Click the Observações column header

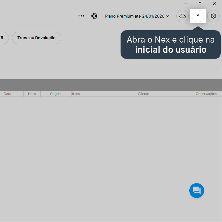point(201,94)
